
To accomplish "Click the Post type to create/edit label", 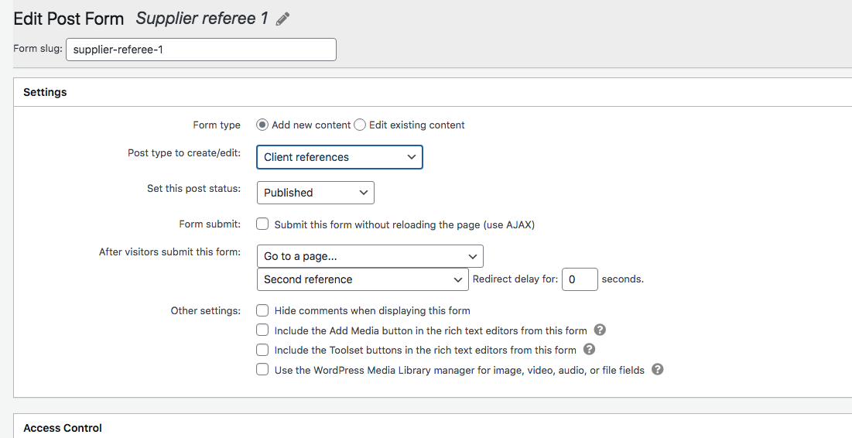I will [x=184, y=152].
